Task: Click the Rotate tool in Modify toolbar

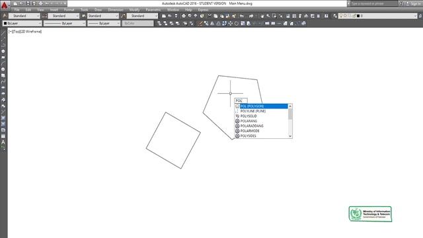Action: click(x=237, y=24)
